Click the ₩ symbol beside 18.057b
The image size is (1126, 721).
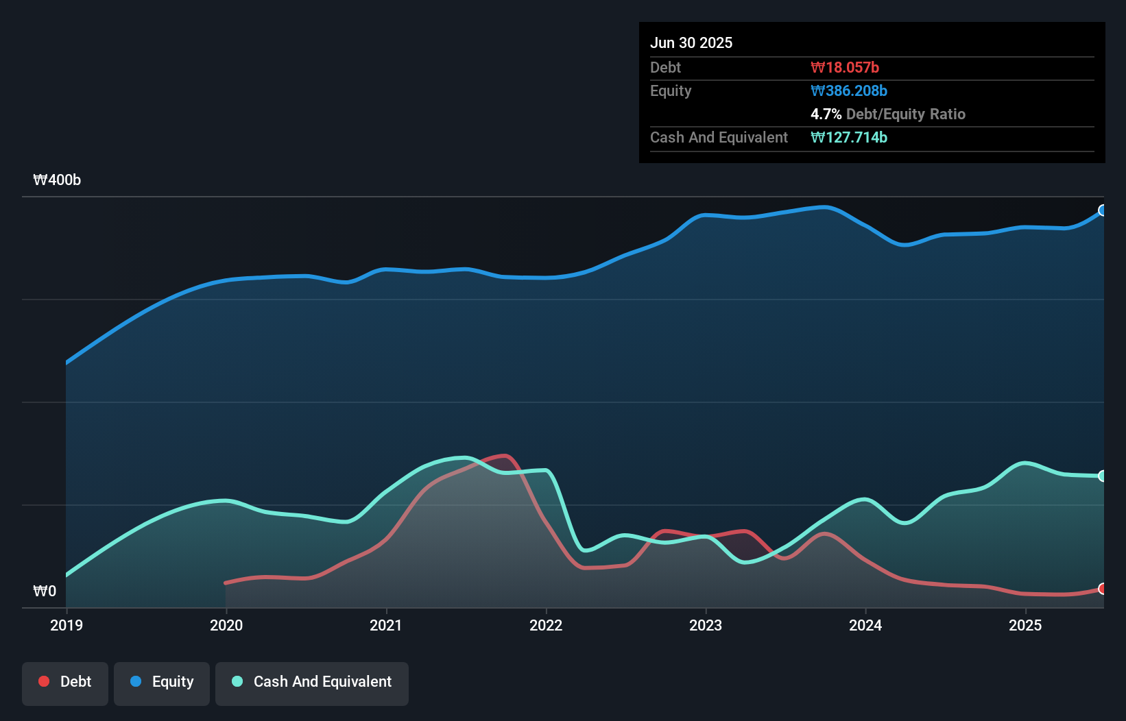pos(817,67)
